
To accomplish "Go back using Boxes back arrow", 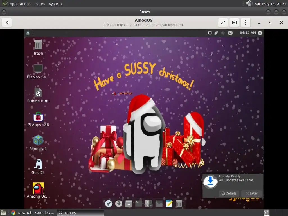I will coord(7,22).
